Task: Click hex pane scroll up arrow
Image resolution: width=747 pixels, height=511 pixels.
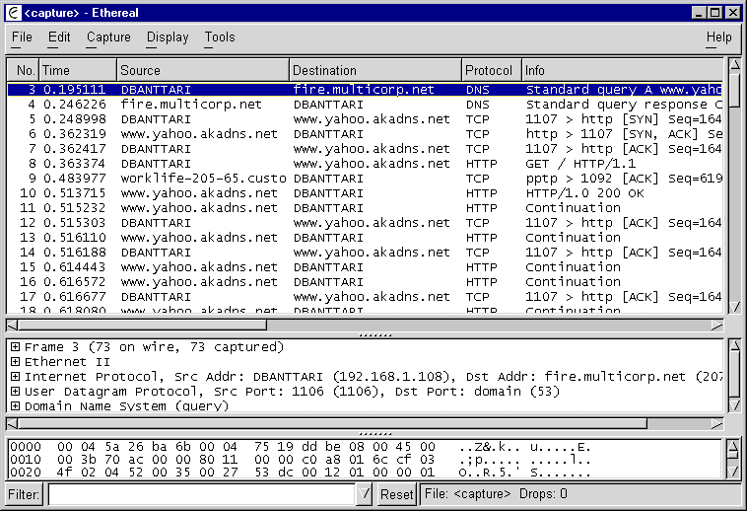Action: point(732,447)
